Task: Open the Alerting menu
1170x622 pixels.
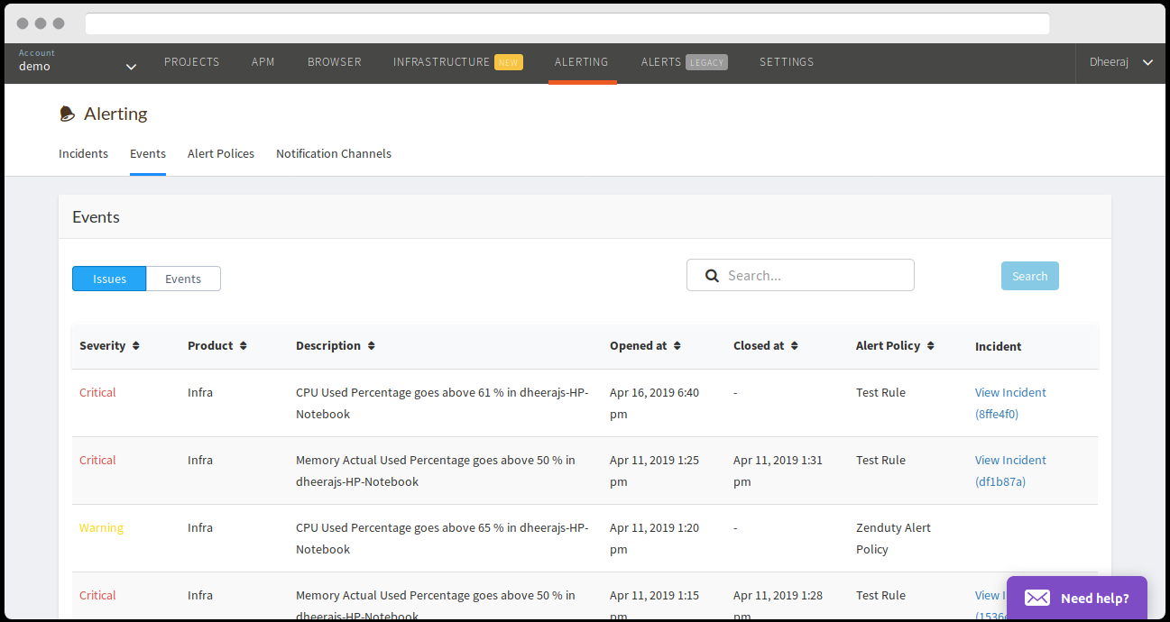Action: point(582,62)
